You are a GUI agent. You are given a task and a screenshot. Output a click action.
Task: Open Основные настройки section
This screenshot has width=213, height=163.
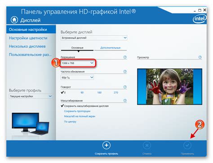(x=31, y=30)
